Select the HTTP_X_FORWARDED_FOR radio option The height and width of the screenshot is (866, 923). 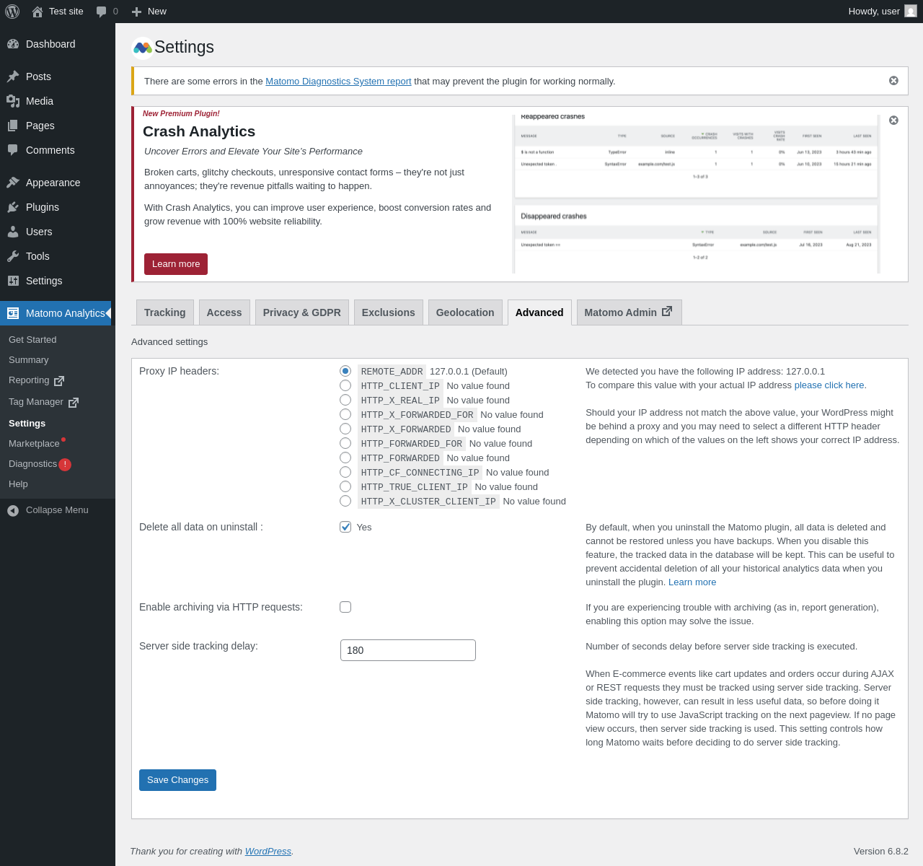pyautogui.click(x=345, y=414)
